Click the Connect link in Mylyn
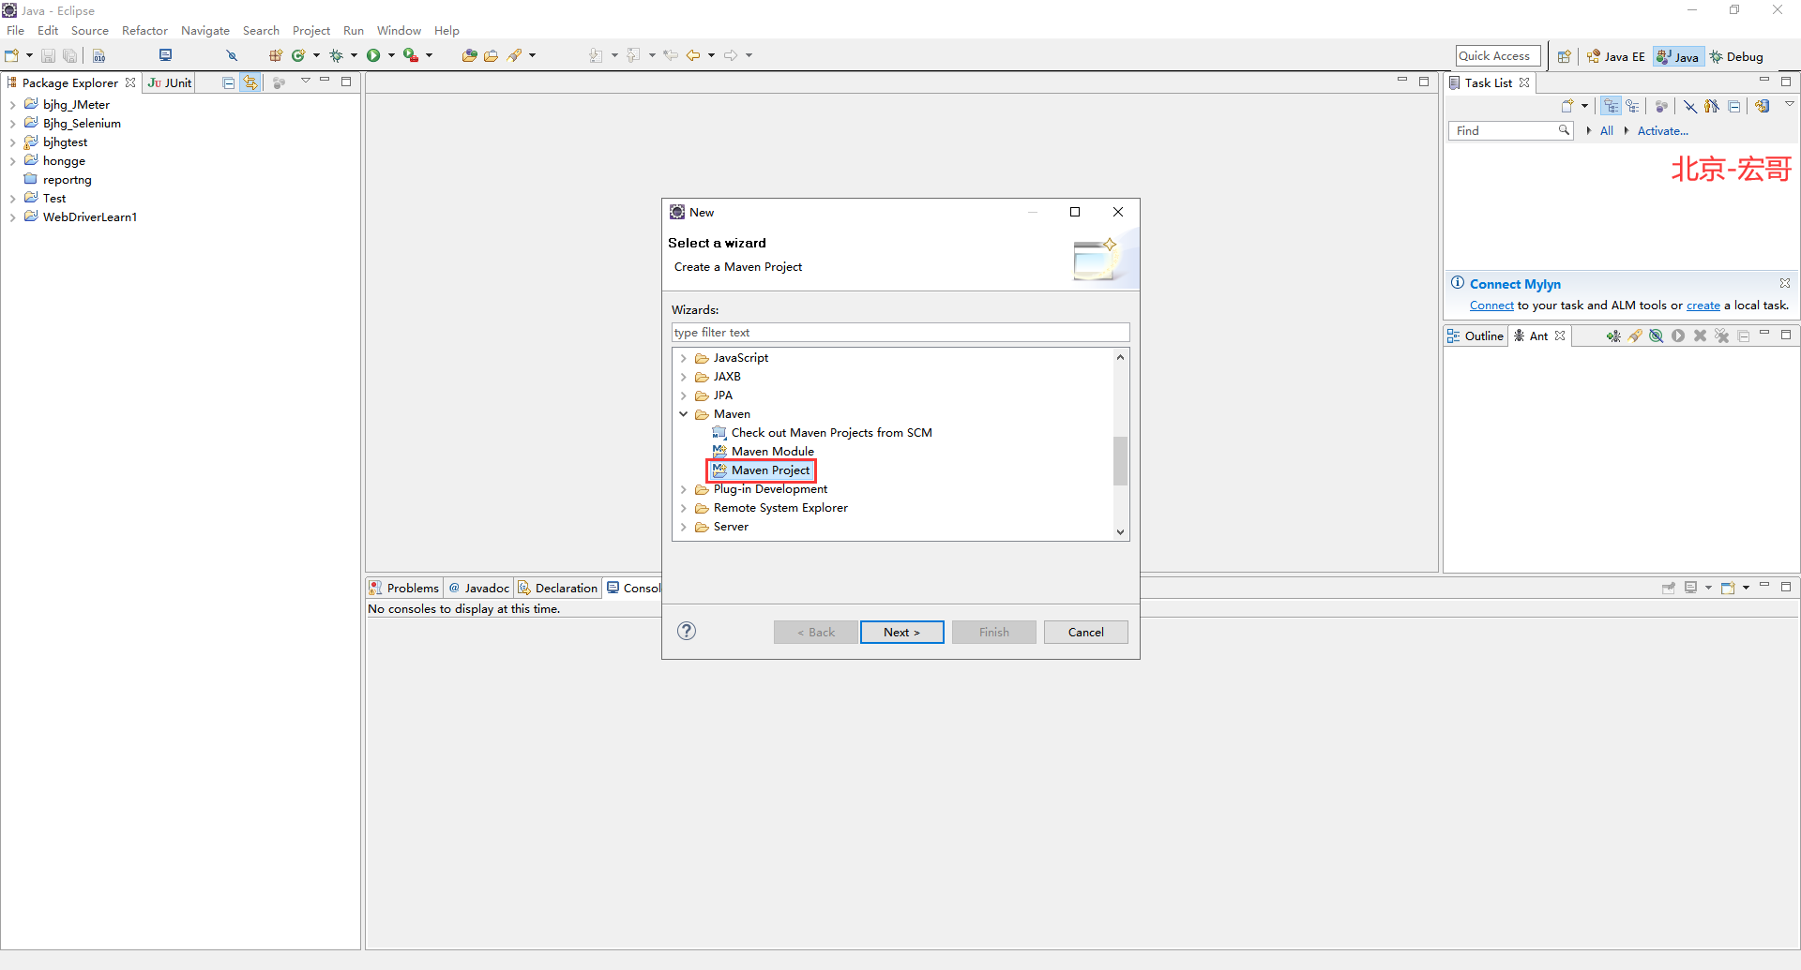This screenshot has height=970, width=1801. click(1491, 306)
